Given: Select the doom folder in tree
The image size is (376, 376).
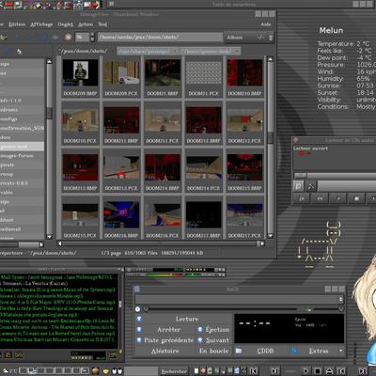Looking at the screenshot, I should [x=22, y=137].
